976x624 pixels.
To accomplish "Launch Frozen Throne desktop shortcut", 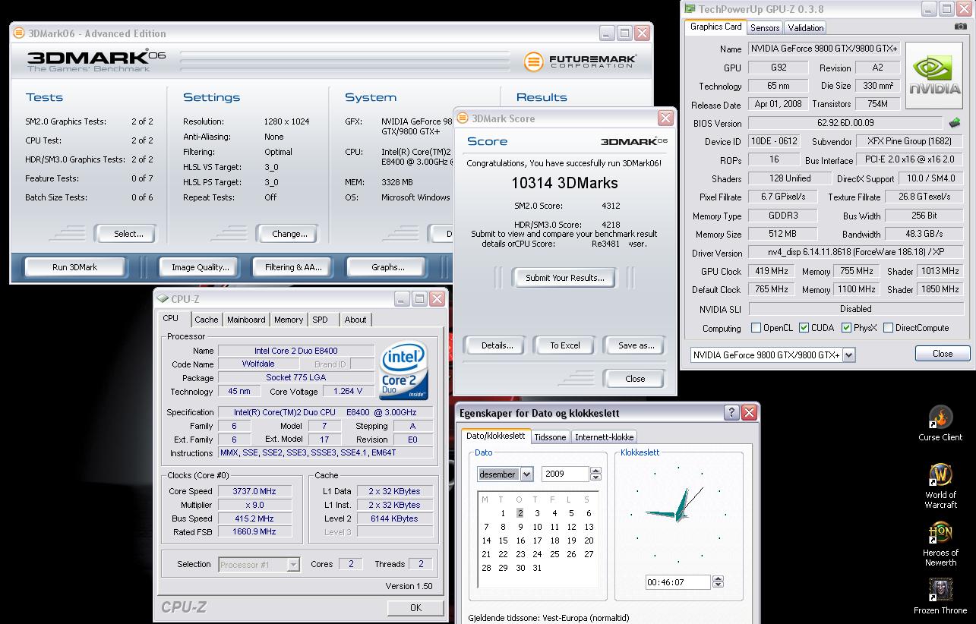I will [x=940, y=596].
